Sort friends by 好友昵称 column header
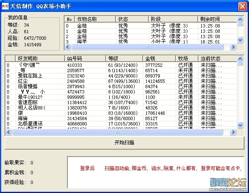The height and width of the screenshot is (193, 249). (40, 59)
